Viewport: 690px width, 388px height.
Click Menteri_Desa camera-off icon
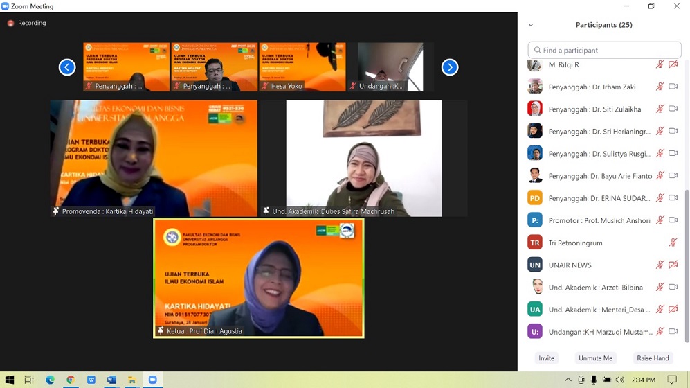(673, 309)
